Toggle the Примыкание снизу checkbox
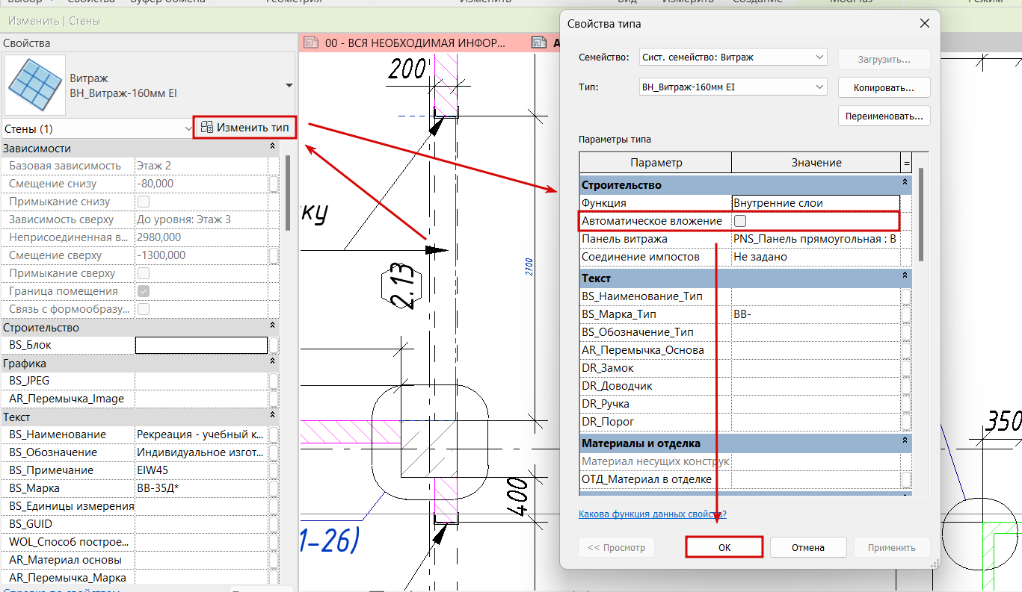 144,202
